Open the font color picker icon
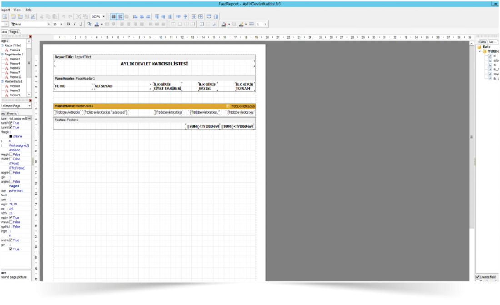The height and width of the screenshot is (305, 500). click(97, 24)
